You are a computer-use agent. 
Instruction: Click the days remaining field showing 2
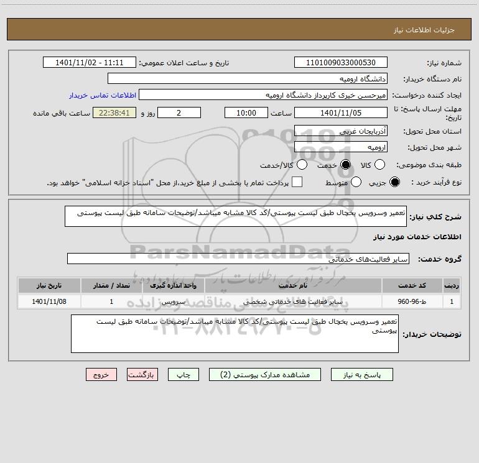pos(179,112)
